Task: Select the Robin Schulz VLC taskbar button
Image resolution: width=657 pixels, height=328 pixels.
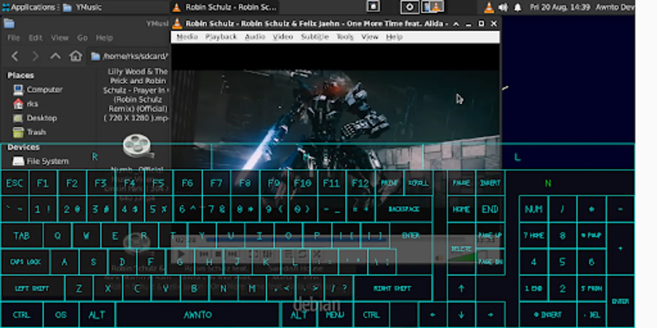Action: [225, 7]
